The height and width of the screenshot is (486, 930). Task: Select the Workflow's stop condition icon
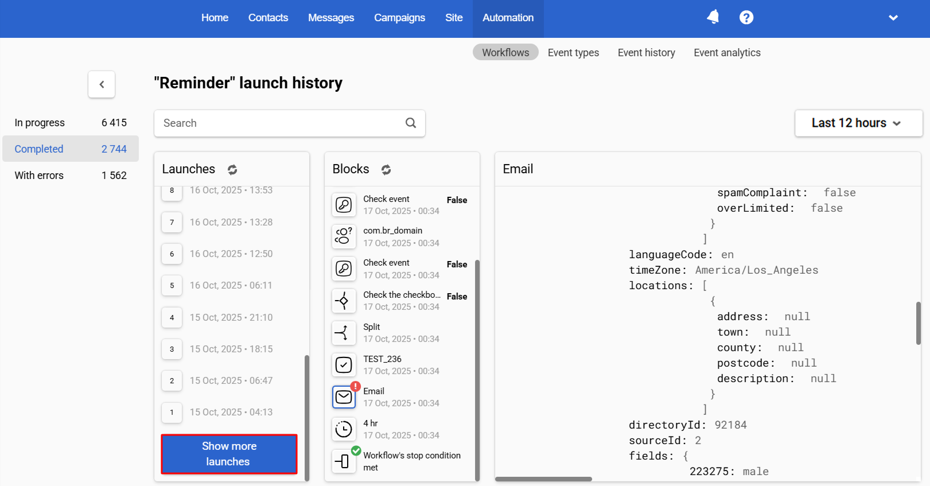[344, 461]
